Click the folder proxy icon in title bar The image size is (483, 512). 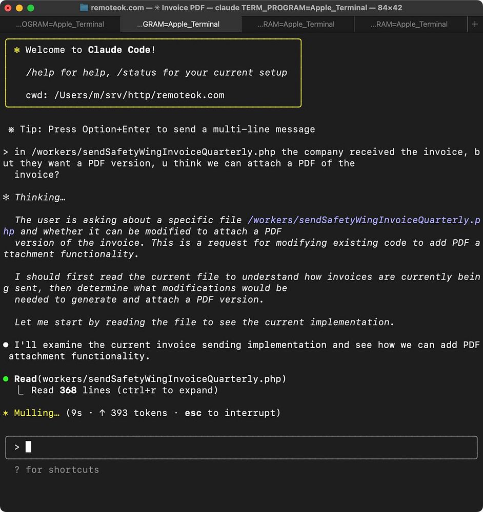(84, 8)
